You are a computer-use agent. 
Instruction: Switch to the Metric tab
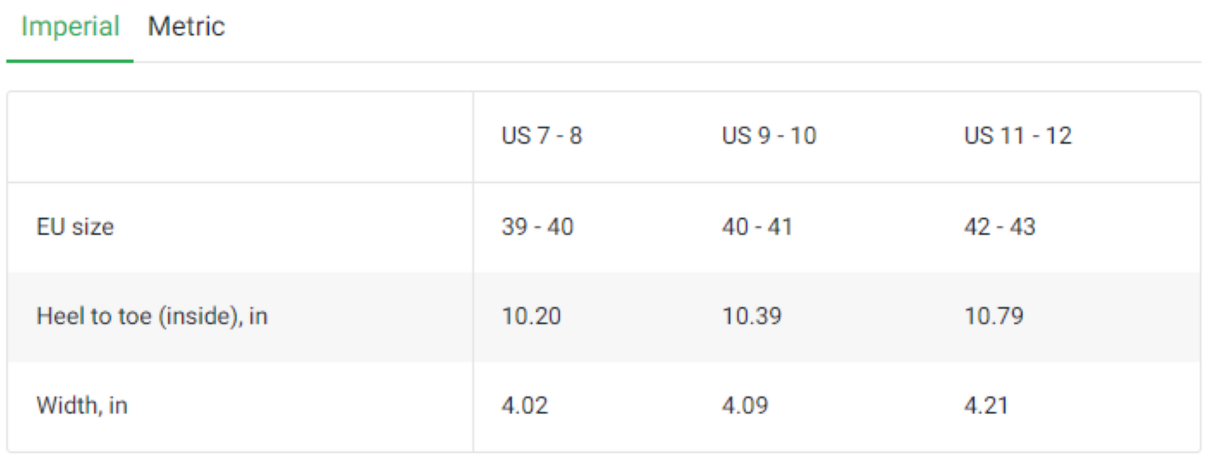click(186, 26)
